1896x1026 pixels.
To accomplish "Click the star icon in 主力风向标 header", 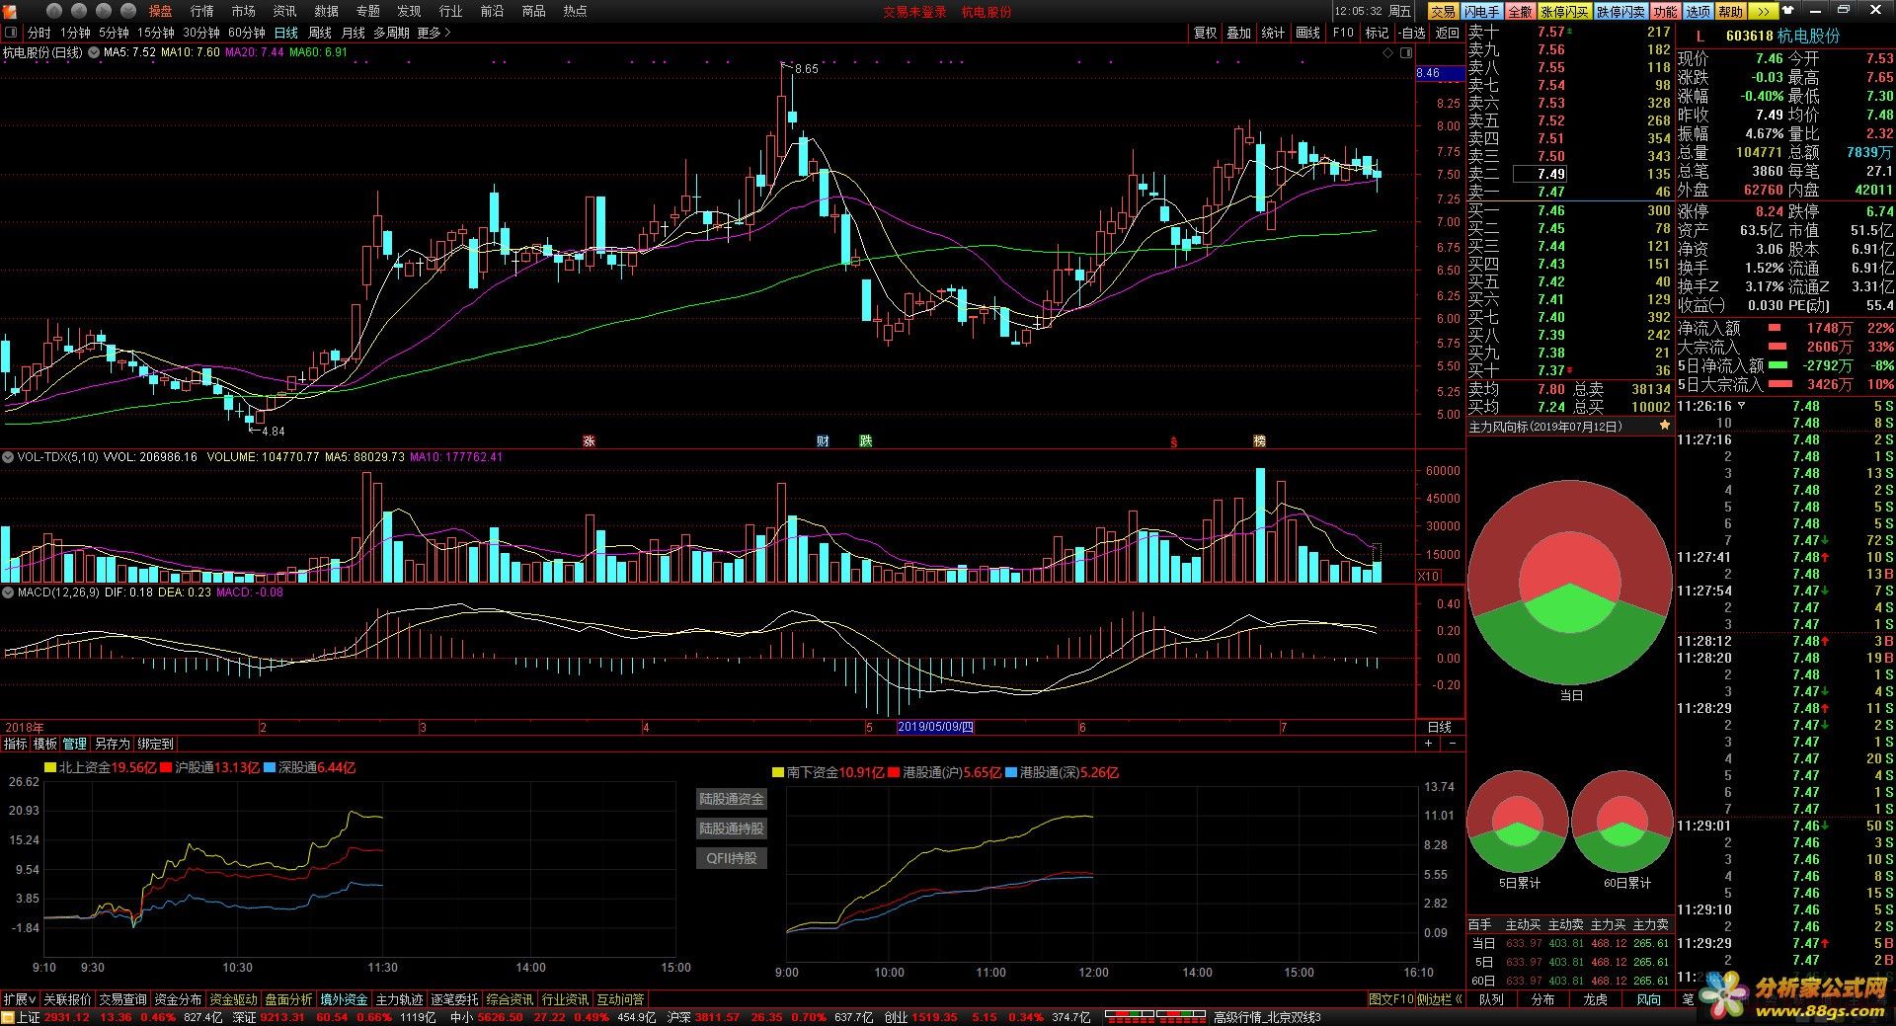I will click(x=1665, y=426).
